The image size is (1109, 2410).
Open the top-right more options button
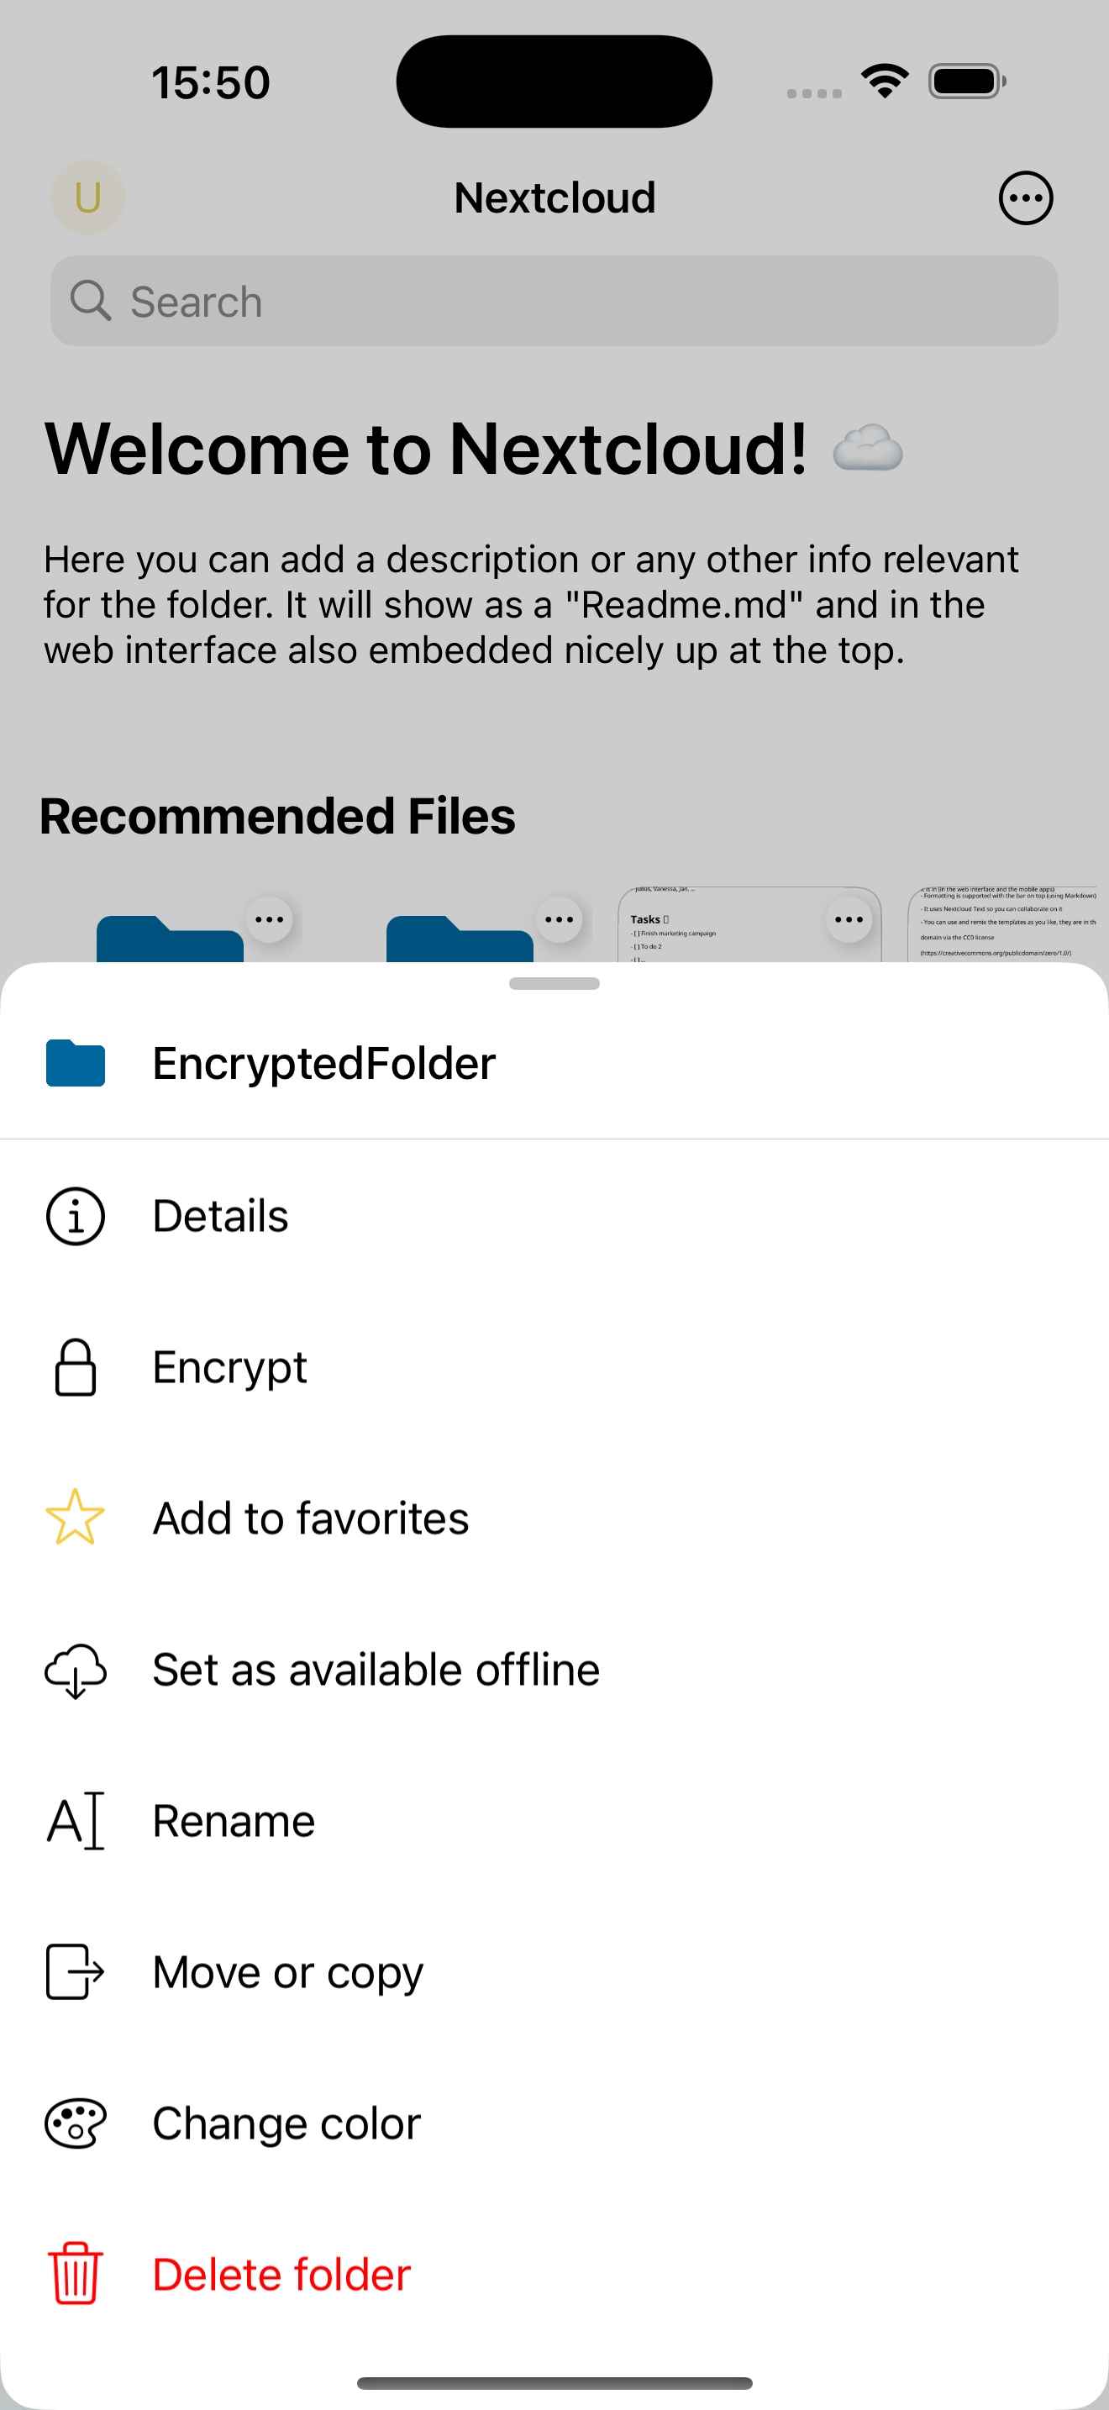coord(1026,198)
